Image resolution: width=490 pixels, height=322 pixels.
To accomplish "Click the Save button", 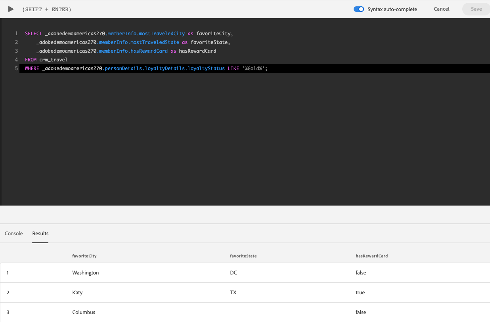I will click(476, 9).
